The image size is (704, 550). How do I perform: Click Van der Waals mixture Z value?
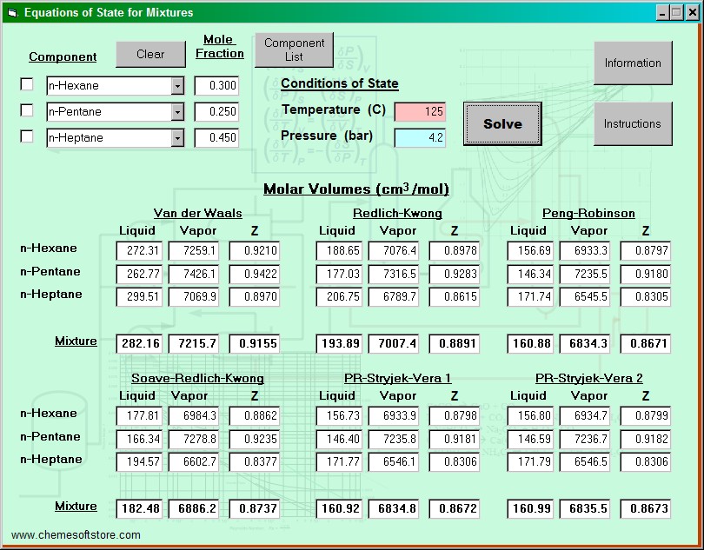pos(255,343)
